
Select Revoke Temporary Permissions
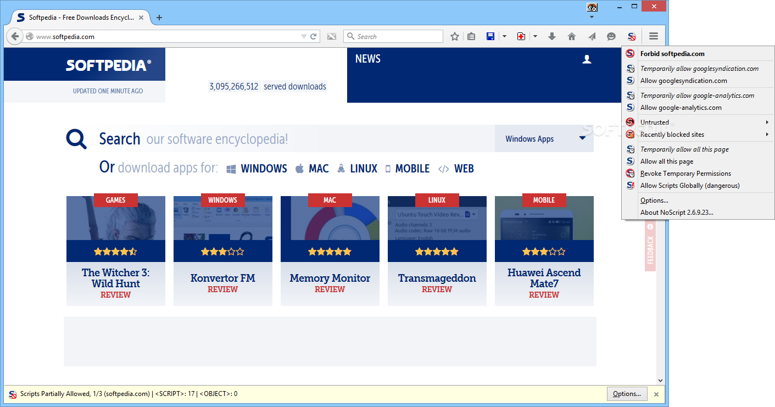click(698, 174)
